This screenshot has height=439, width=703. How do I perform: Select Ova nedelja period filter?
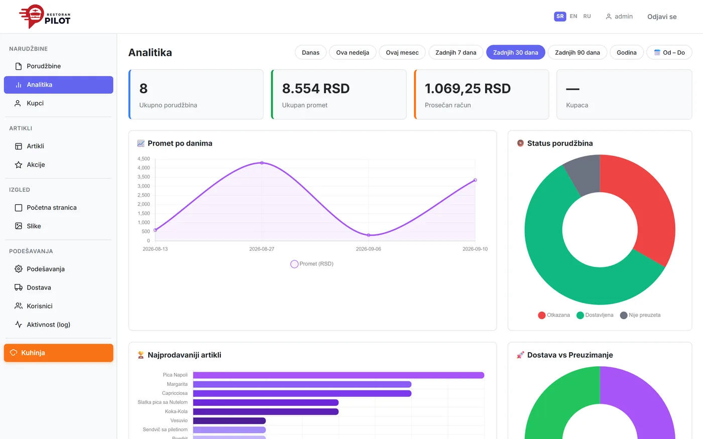353,53
